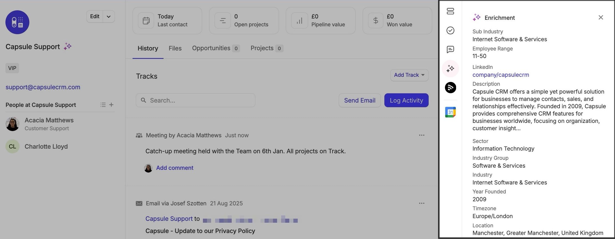This screenshot has height=239, width=615.
Task: Click the Send Email button
Action: pyautogui.click(x=360, y=100)
